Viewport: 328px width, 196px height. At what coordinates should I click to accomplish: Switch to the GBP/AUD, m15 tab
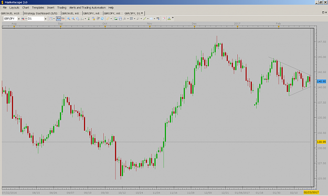[x=10, y=13]
